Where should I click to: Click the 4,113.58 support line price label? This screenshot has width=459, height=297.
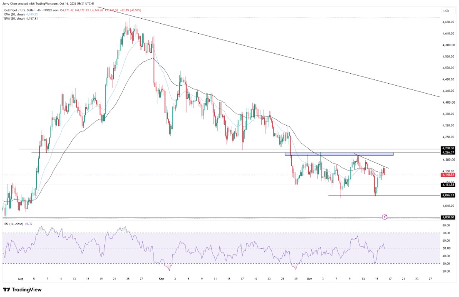coord(448,185)
